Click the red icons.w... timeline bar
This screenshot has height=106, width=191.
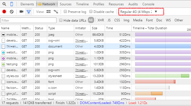pos(155,82)
